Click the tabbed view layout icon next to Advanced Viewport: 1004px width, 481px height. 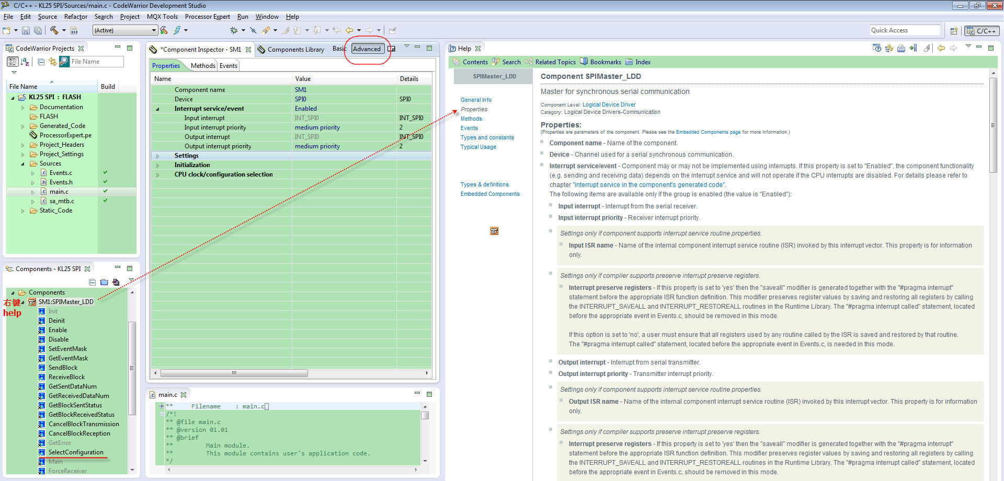tap(391, 49)
